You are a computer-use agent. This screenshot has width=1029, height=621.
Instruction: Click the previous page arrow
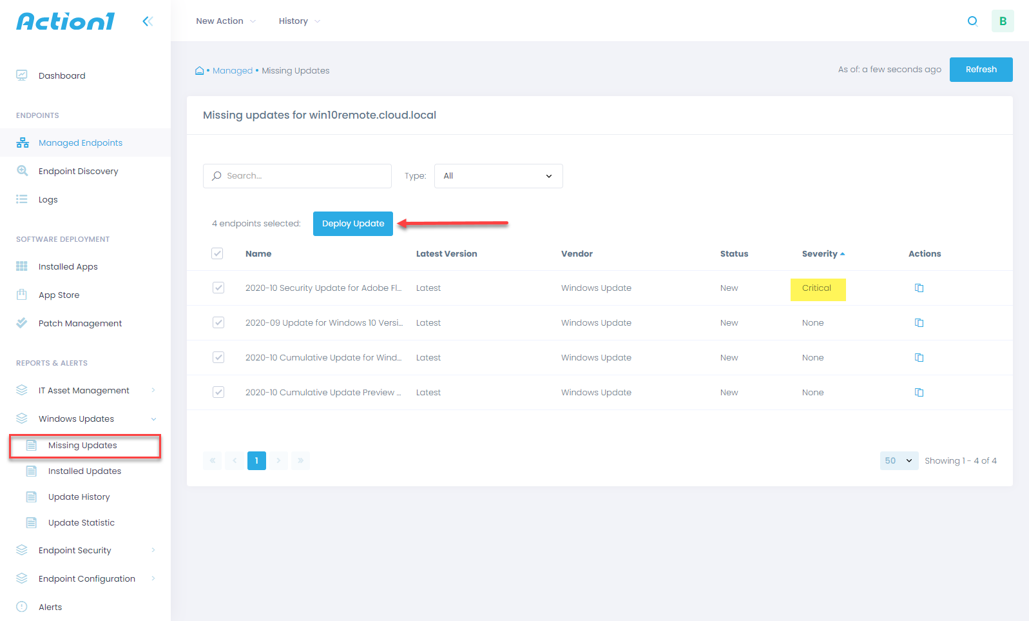[235, 460]
